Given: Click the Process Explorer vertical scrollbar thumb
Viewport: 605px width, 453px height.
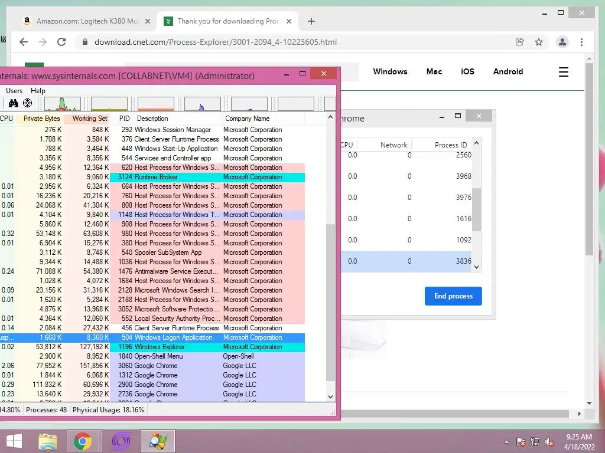Looking at the screenshot, I should pyautogui.click(x=330, y=303).
